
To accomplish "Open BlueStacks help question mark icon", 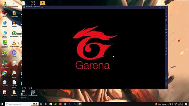I will 151,7.
